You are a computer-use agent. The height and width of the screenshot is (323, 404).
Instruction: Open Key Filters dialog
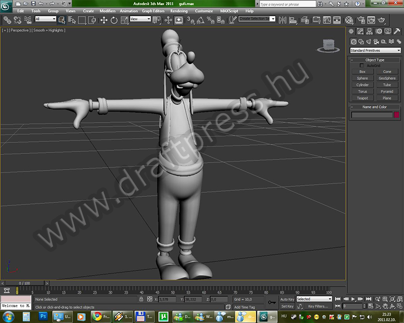318,306
